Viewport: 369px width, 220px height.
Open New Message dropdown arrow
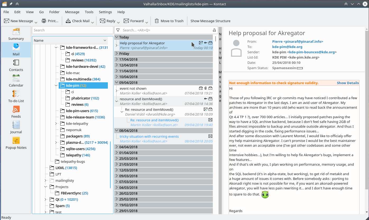pos(36,22)
